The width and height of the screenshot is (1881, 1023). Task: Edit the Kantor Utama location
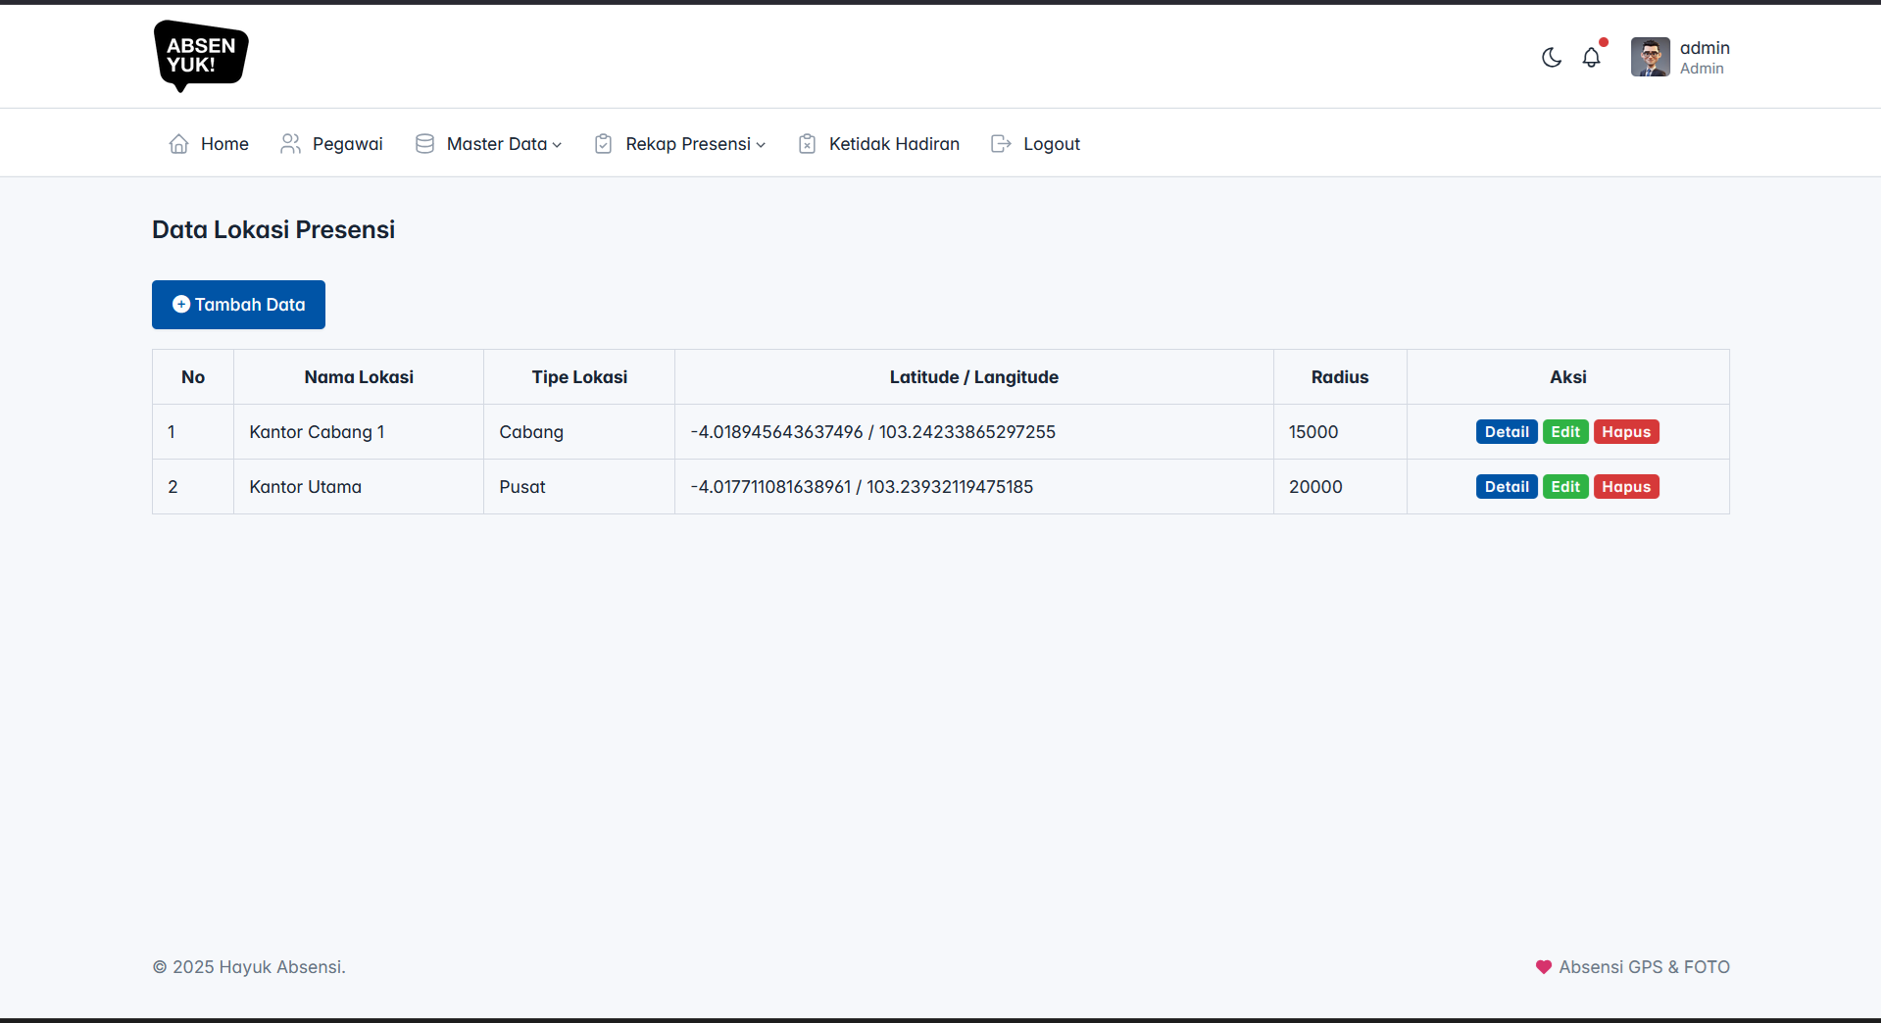click(x=1565, y=487)
